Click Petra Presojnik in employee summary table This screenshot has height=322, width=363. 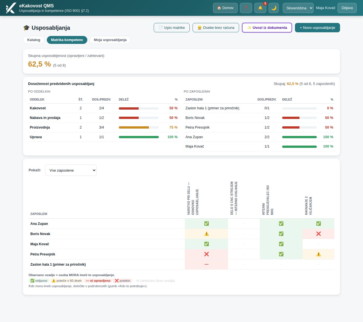(197, 127)
